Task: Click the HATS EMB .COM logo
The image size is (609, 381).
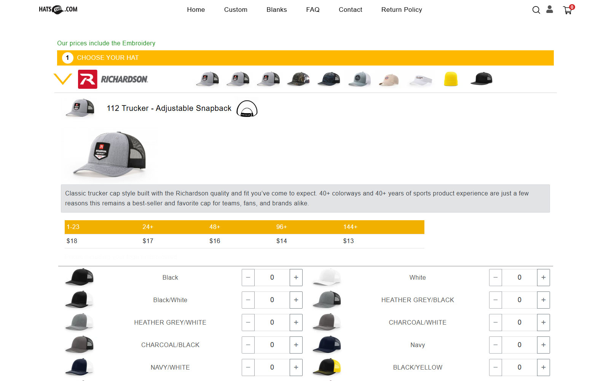Action: (58, 10)
